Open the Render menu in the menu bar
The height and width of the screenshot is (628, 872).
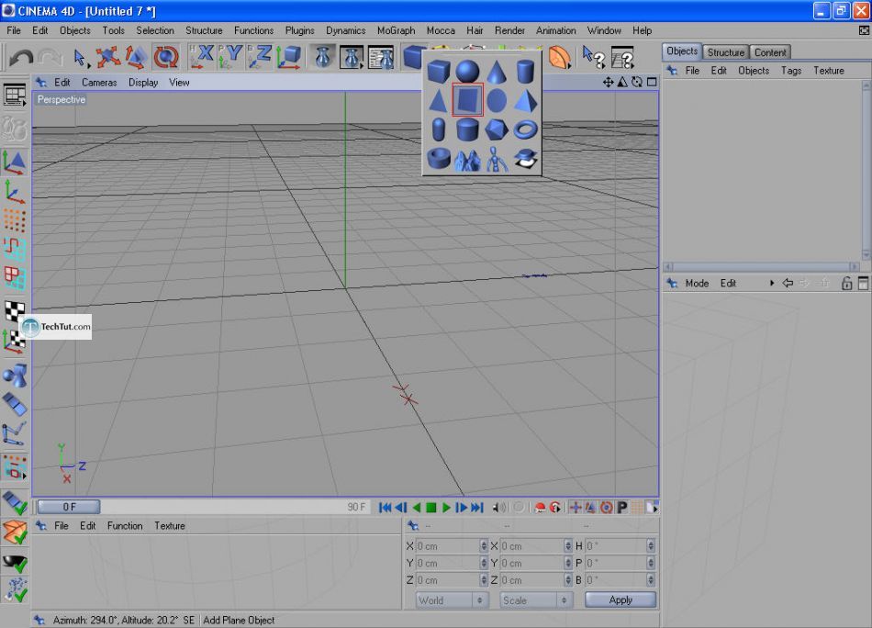coord(509,30)
